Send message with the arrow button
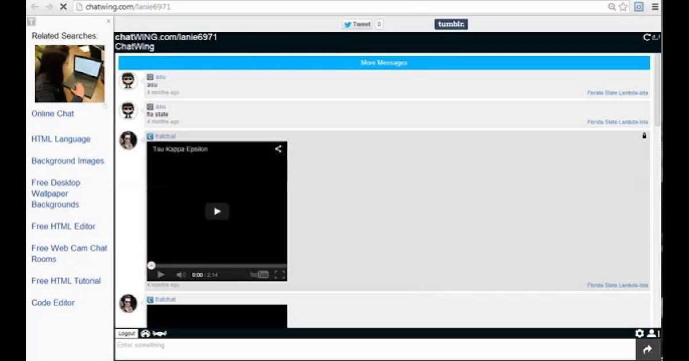This screenshot has height=361, width=689. point(648,350)
